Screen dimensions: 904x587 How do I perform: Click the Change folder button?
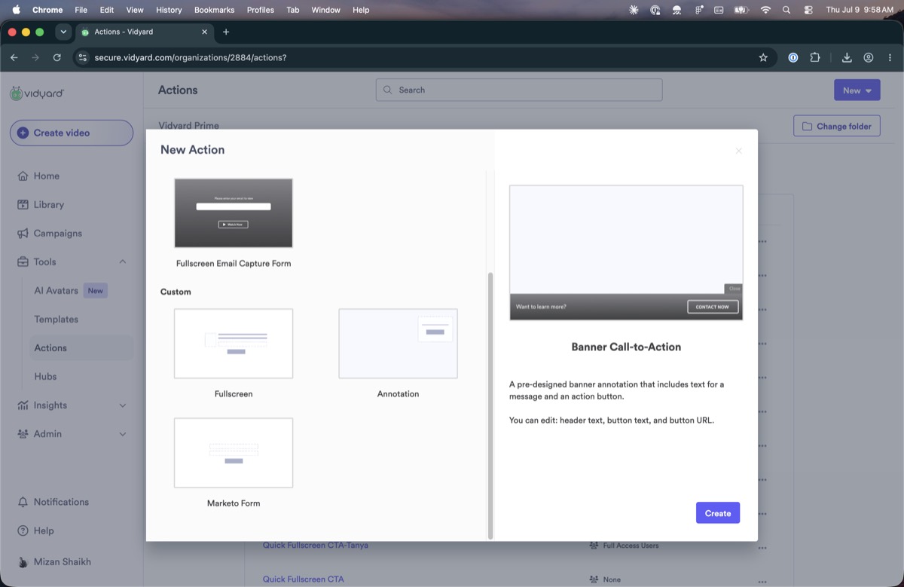coord(837,126)
